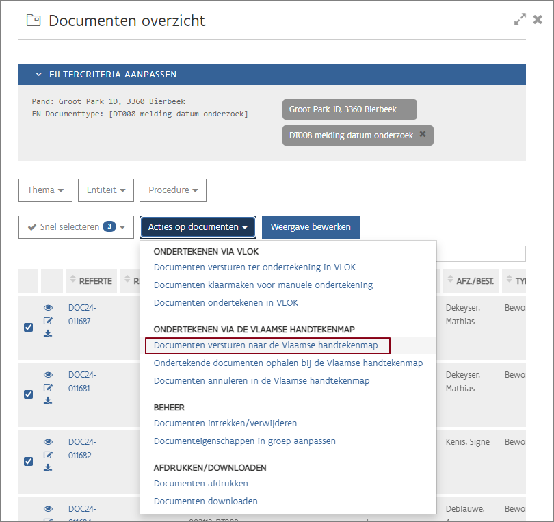Select Documenten downloaden from the menu
Screen dimensions: 554x522
click(x=205, y=501)
